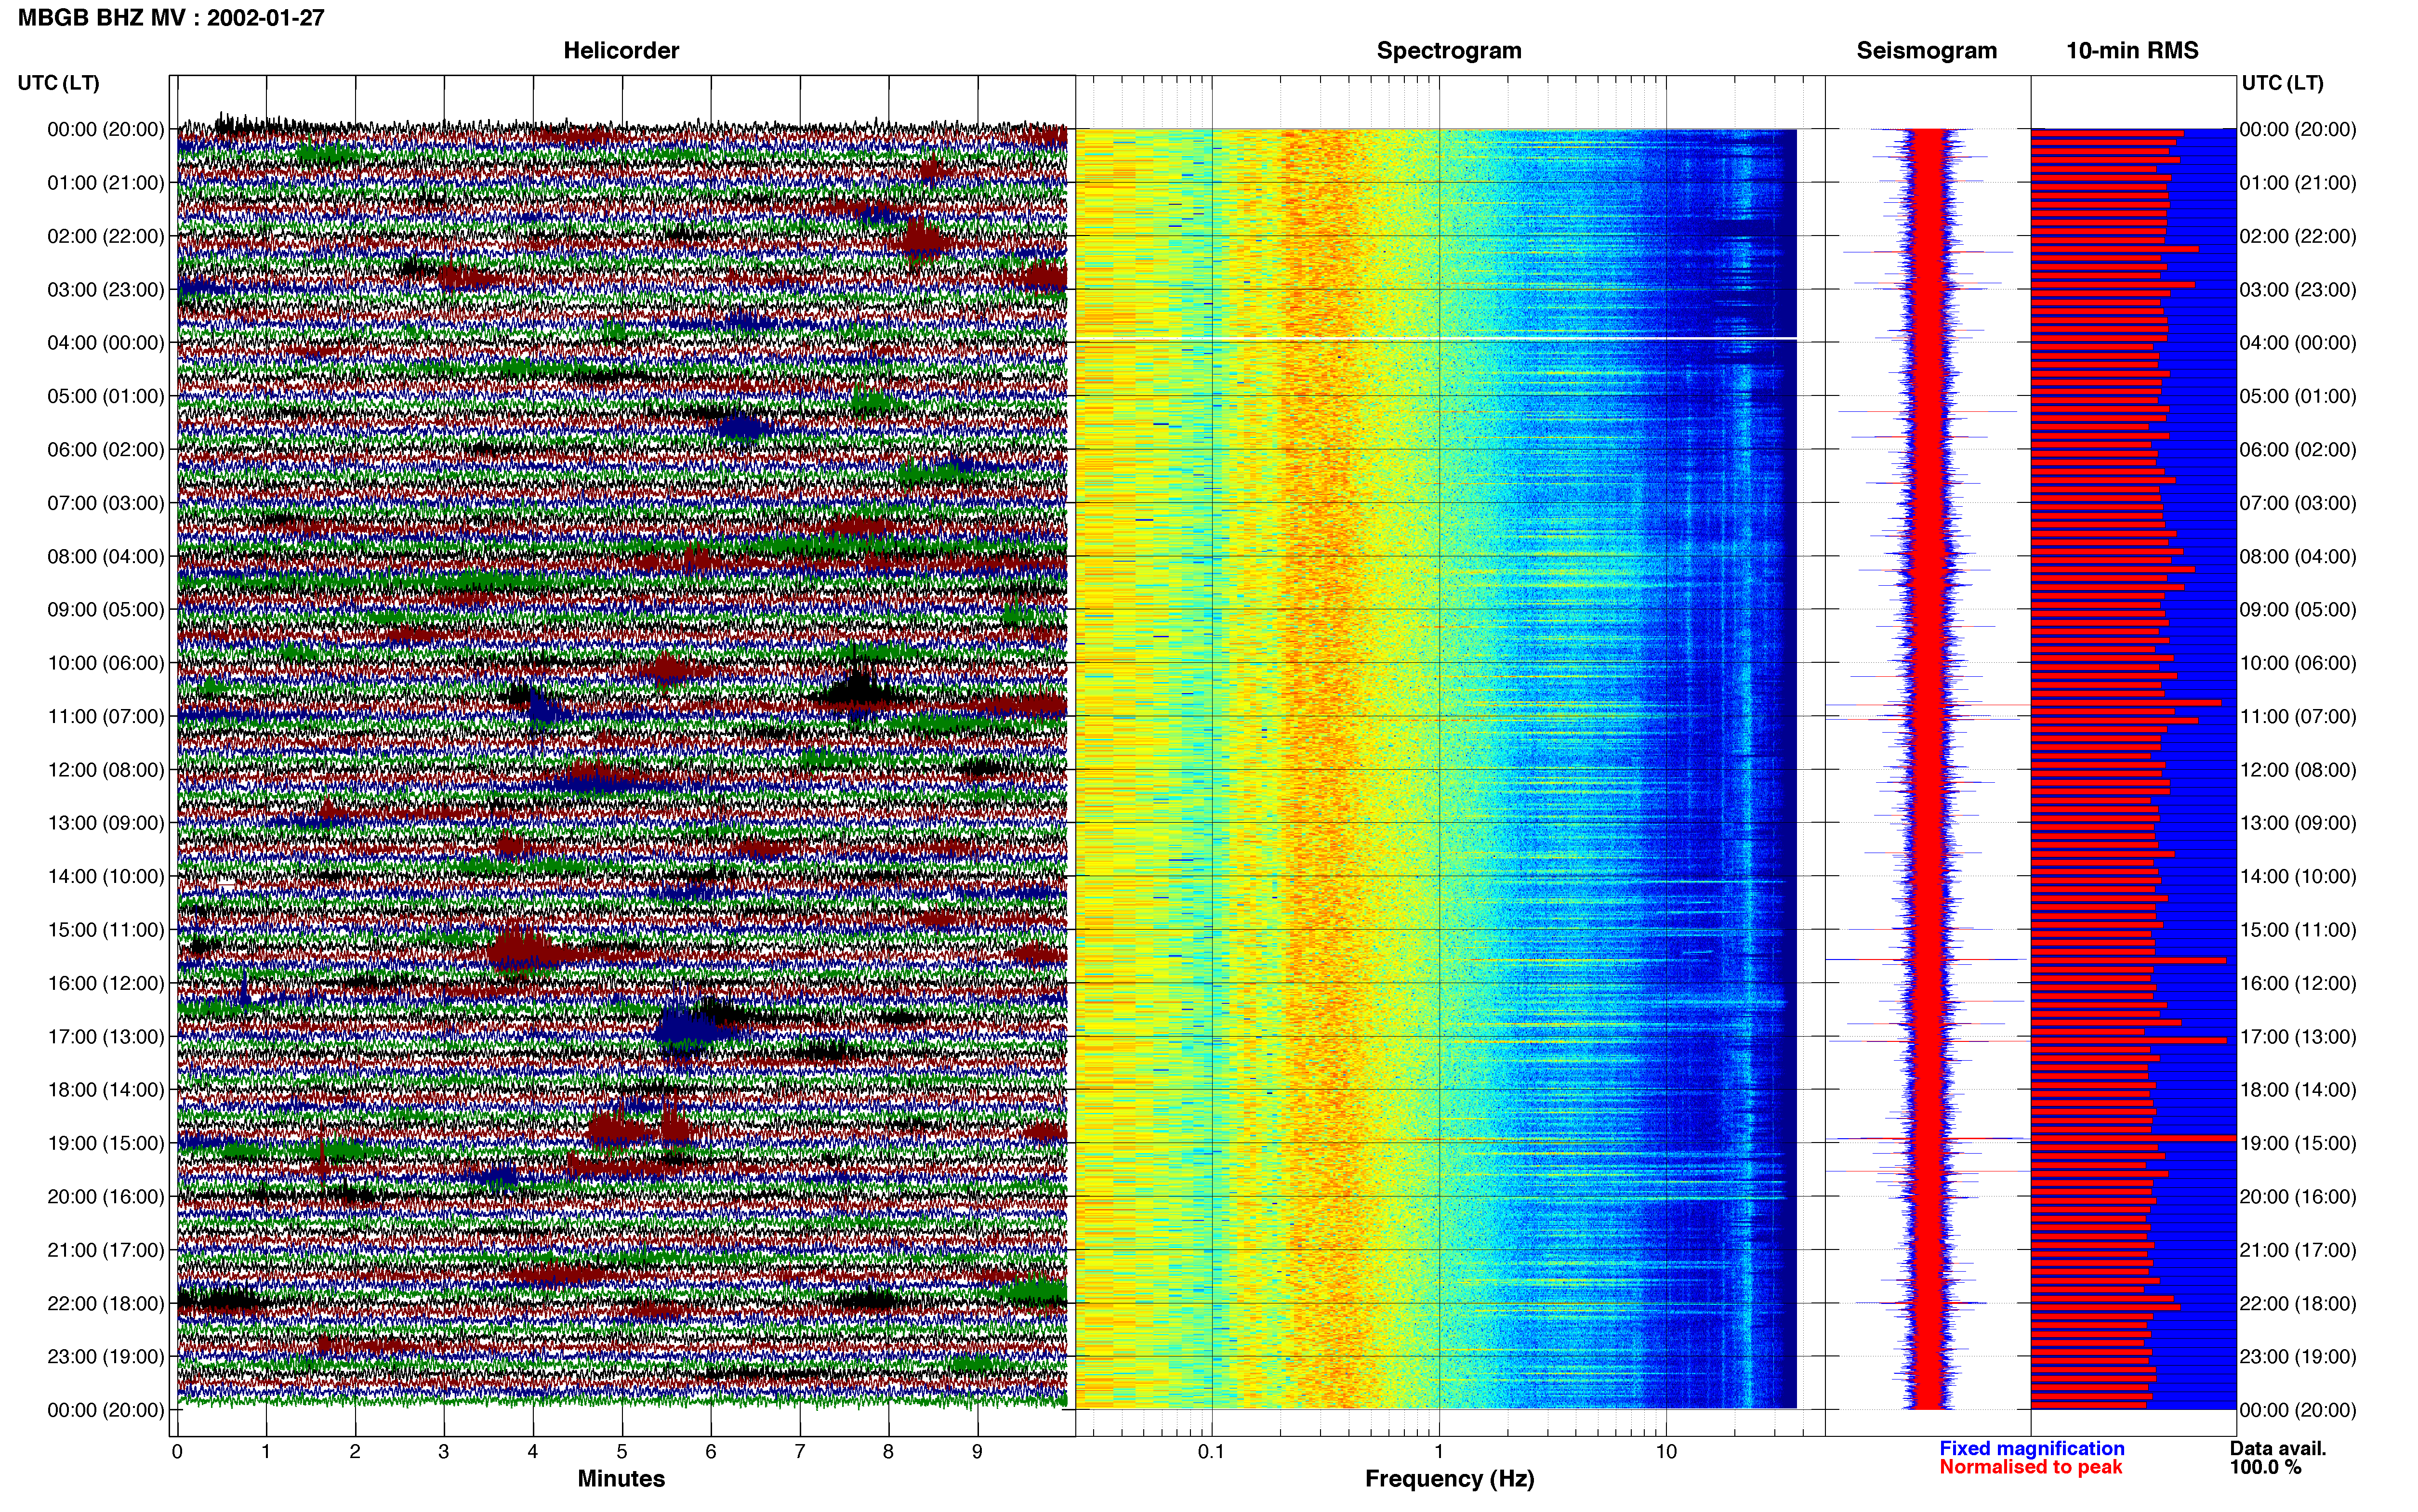Click left time label '08:00 (04:00)'
Viewport: 2418px width, 1512px height.
pos(106,556)
